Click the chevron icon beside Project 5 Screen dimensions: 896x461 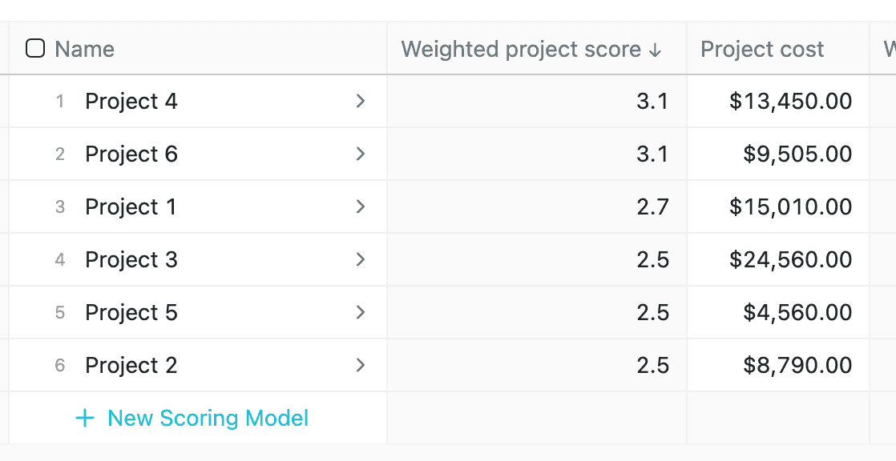(x=360, y=312)
